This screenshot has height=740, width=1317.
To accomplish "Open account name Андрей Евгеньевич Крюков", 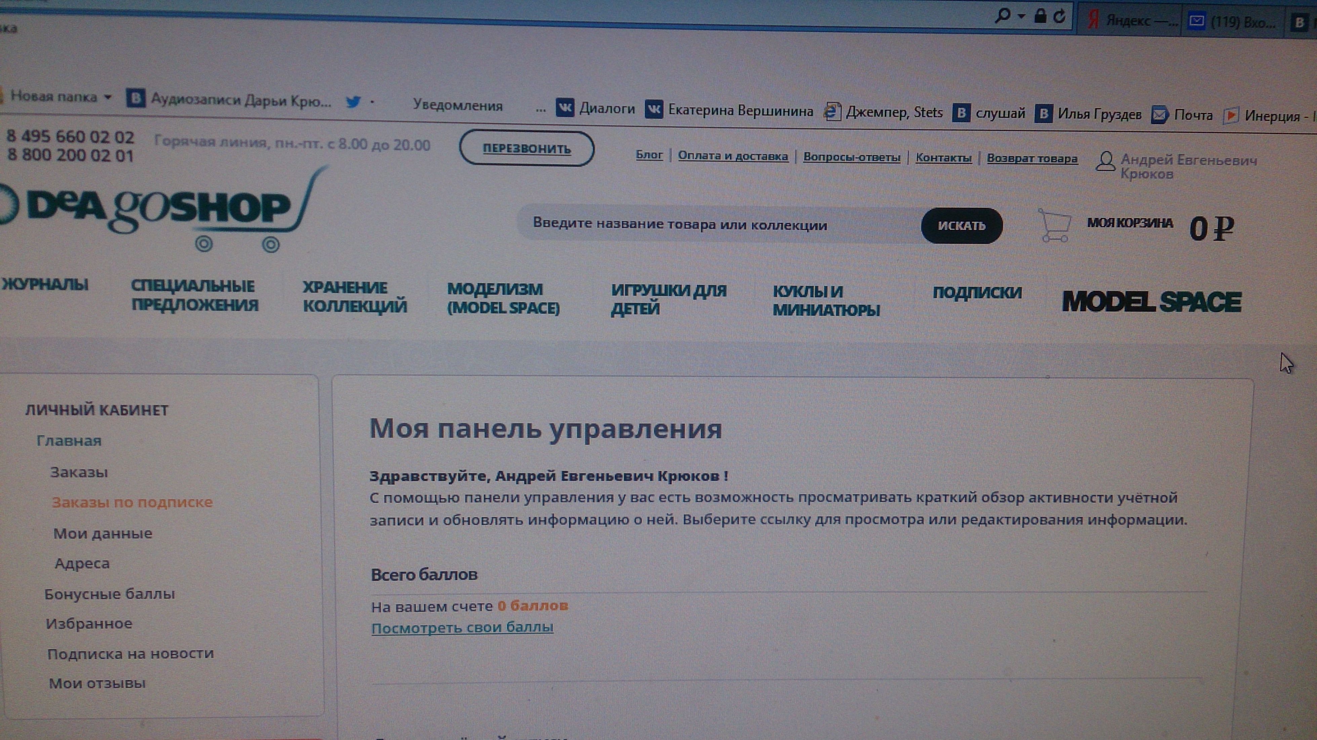I will click(1189, 167).
